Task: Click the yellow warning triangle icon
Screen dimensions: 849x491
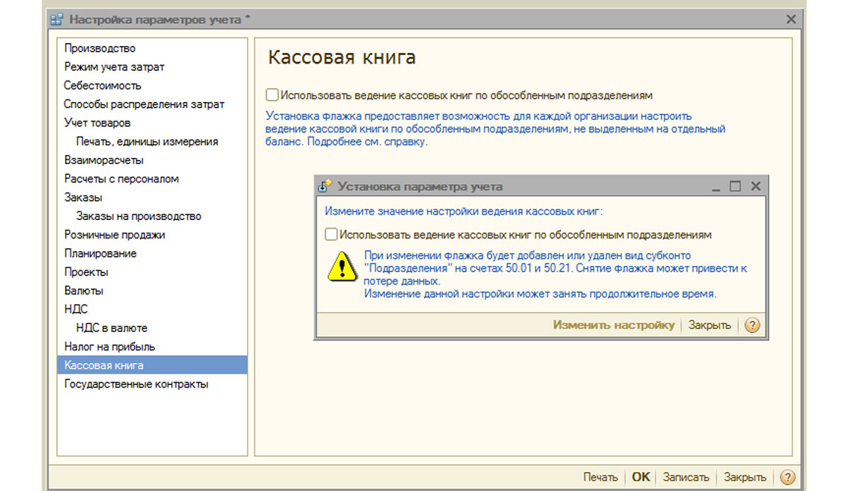Action: point(342,267)
